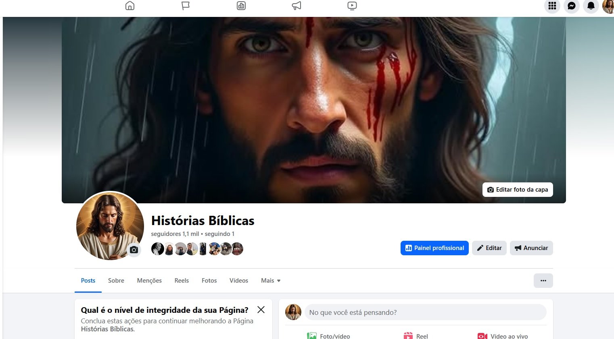Click the 'No que você está pensando?' field
This screenshot has height=339, width=614.
click(426, 312)
